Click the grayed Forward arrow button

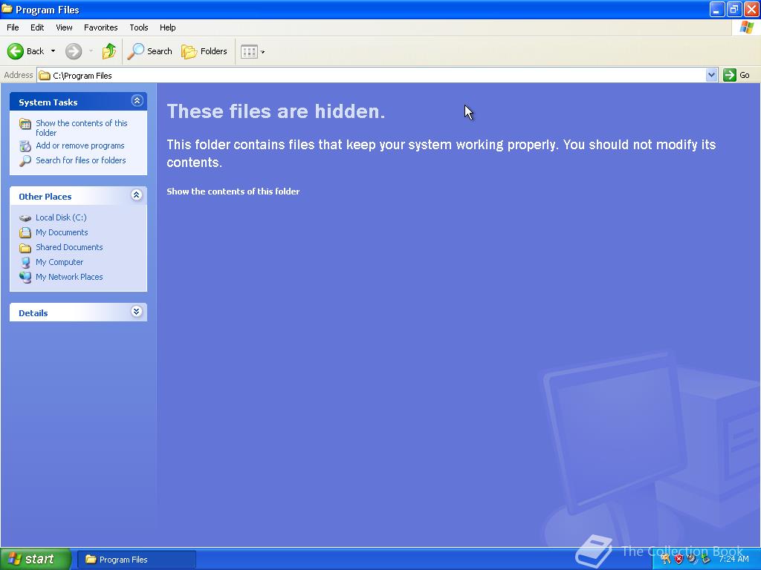click(x=74, y=51)
